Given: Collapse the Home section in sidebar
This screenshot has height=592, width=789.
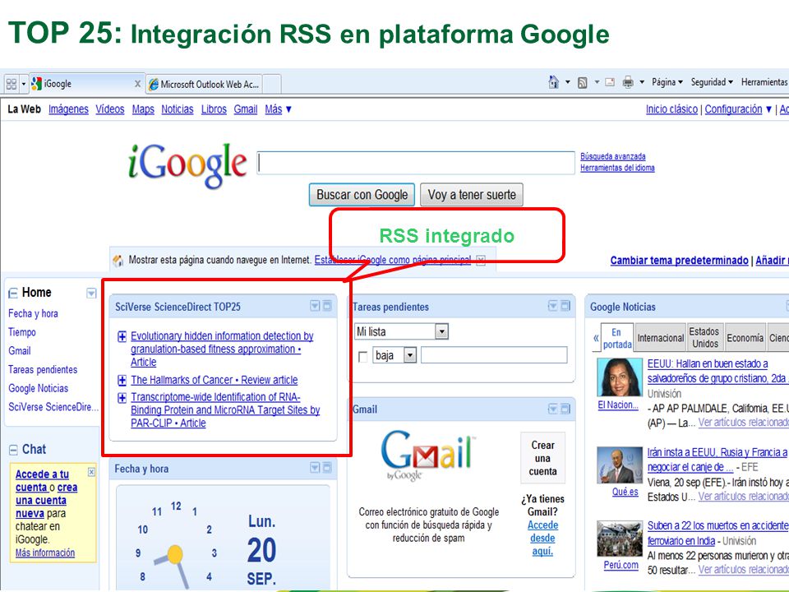Looking at the screenshot, I should coord(13,294).
